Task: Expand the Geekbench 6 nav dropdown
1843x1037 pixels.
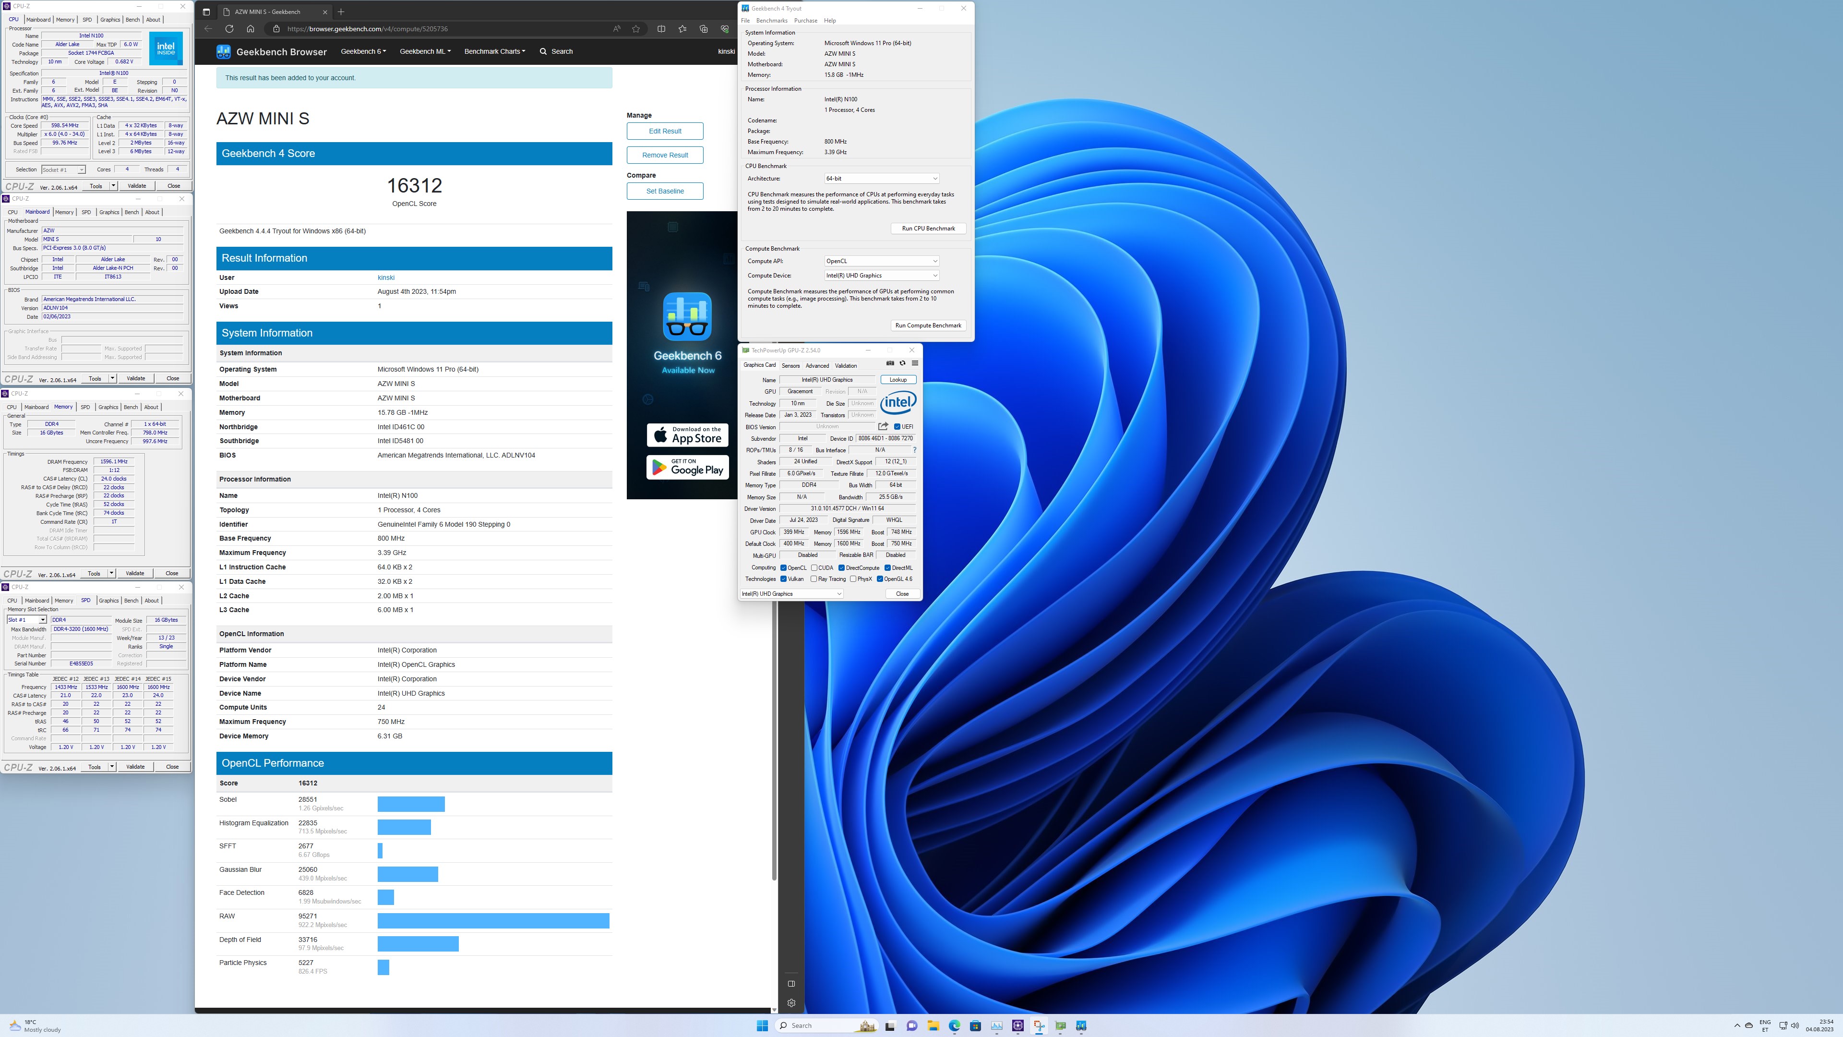Action: (x=363, y=51)
